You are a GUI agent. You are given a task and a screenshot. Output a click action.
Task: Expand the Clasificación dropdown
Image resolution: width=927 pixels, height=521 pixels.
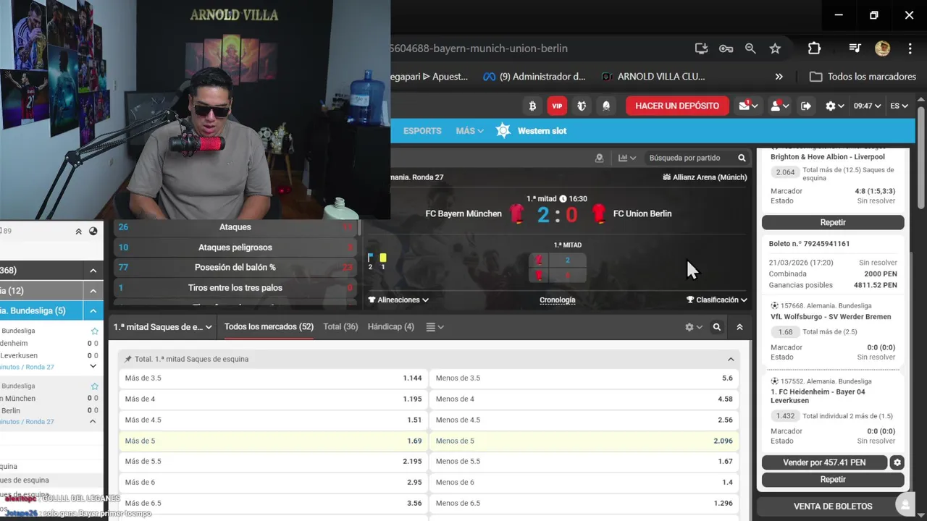[x=717, y=300]
